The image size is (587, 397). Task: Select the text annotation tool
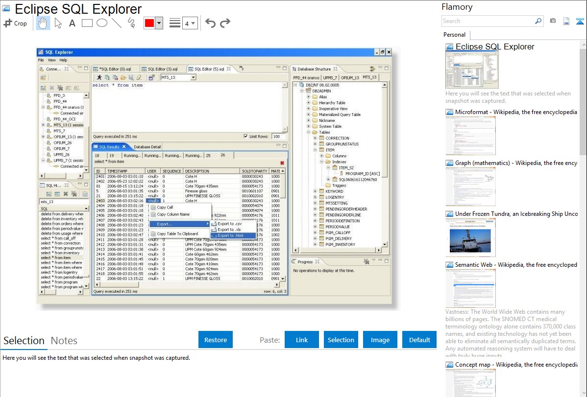coord(72,23)
